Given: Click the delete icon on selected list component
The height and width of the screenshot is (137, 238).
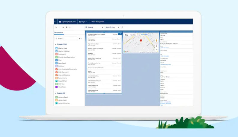Looking at the screenshot, I should [121, 34].
